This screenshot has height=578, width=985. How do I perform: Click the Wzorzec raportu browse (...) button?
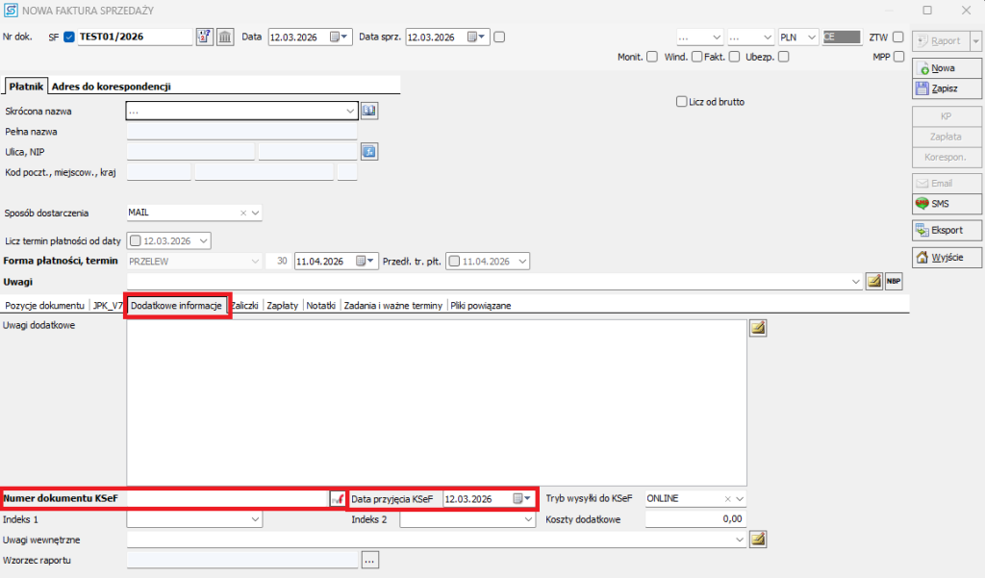click(x=371, y=559)
